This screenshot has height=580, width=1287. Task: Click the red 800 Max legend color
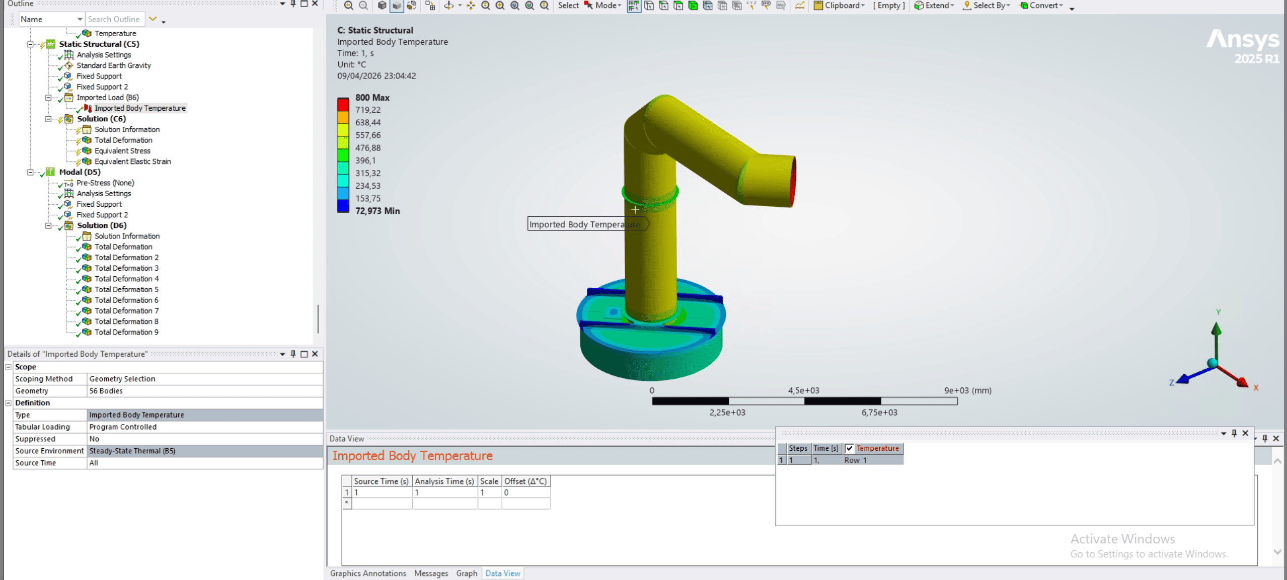tap(343, 104)
